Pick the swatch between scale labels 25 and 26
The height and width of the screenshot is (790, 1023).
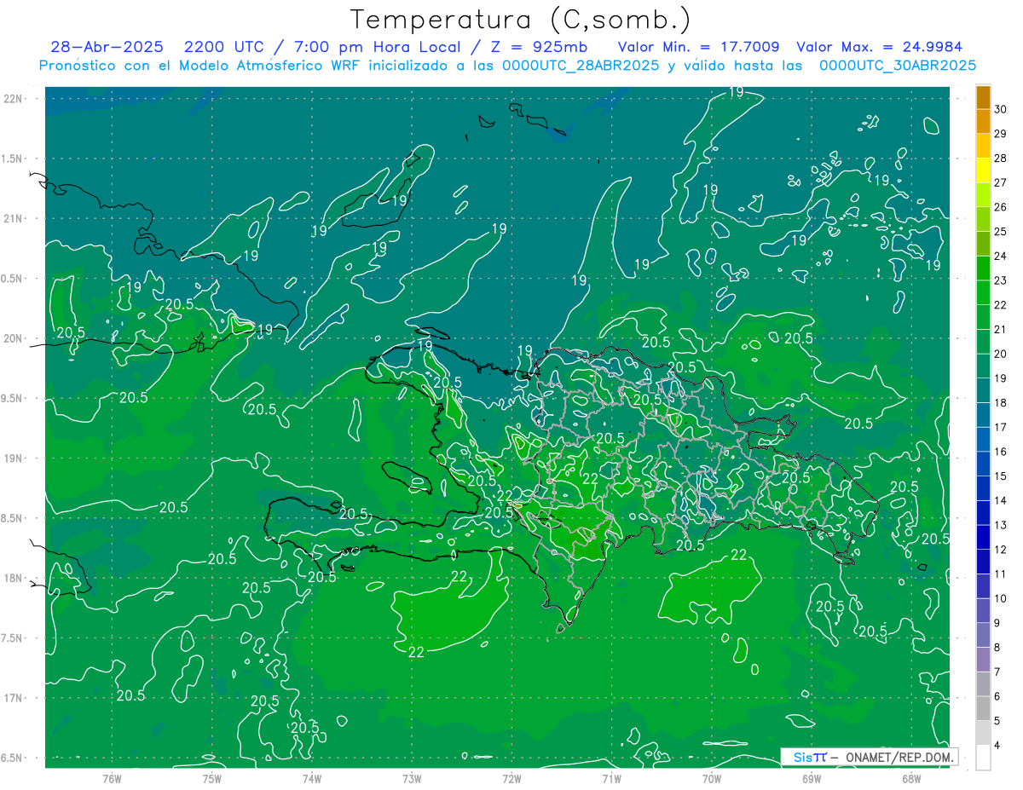pos(983,220)
